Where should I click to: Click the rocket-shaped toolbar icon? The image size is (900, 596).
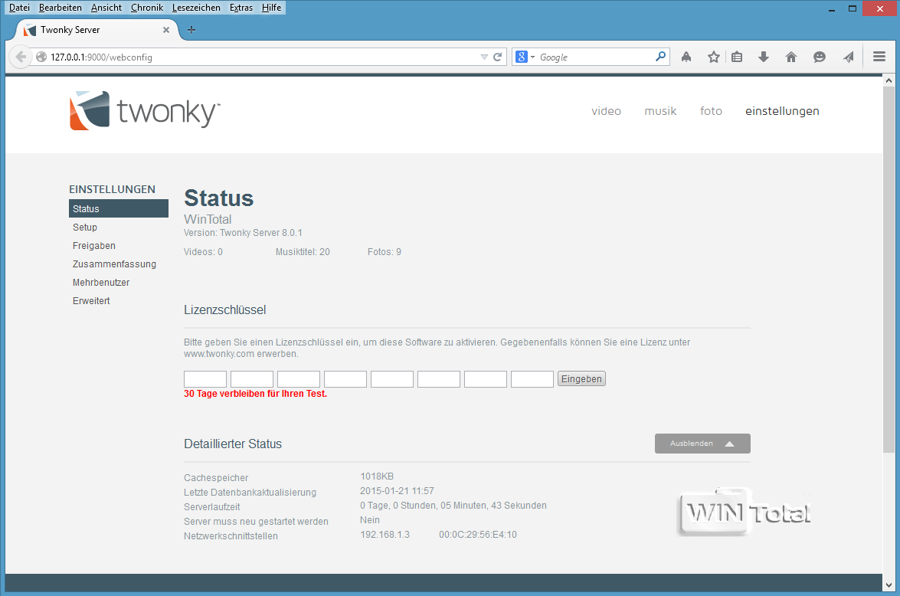[x=686, y=57]
